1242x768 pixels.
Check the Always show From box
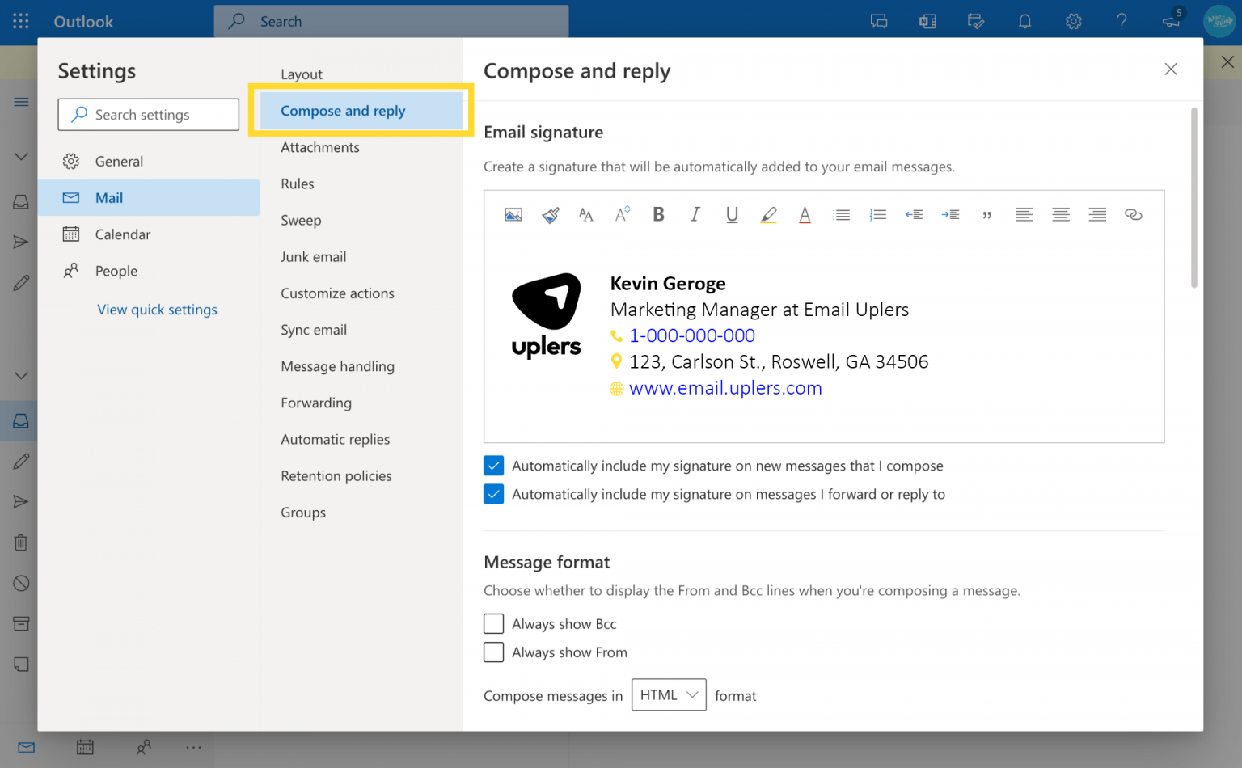coord(493,652)
